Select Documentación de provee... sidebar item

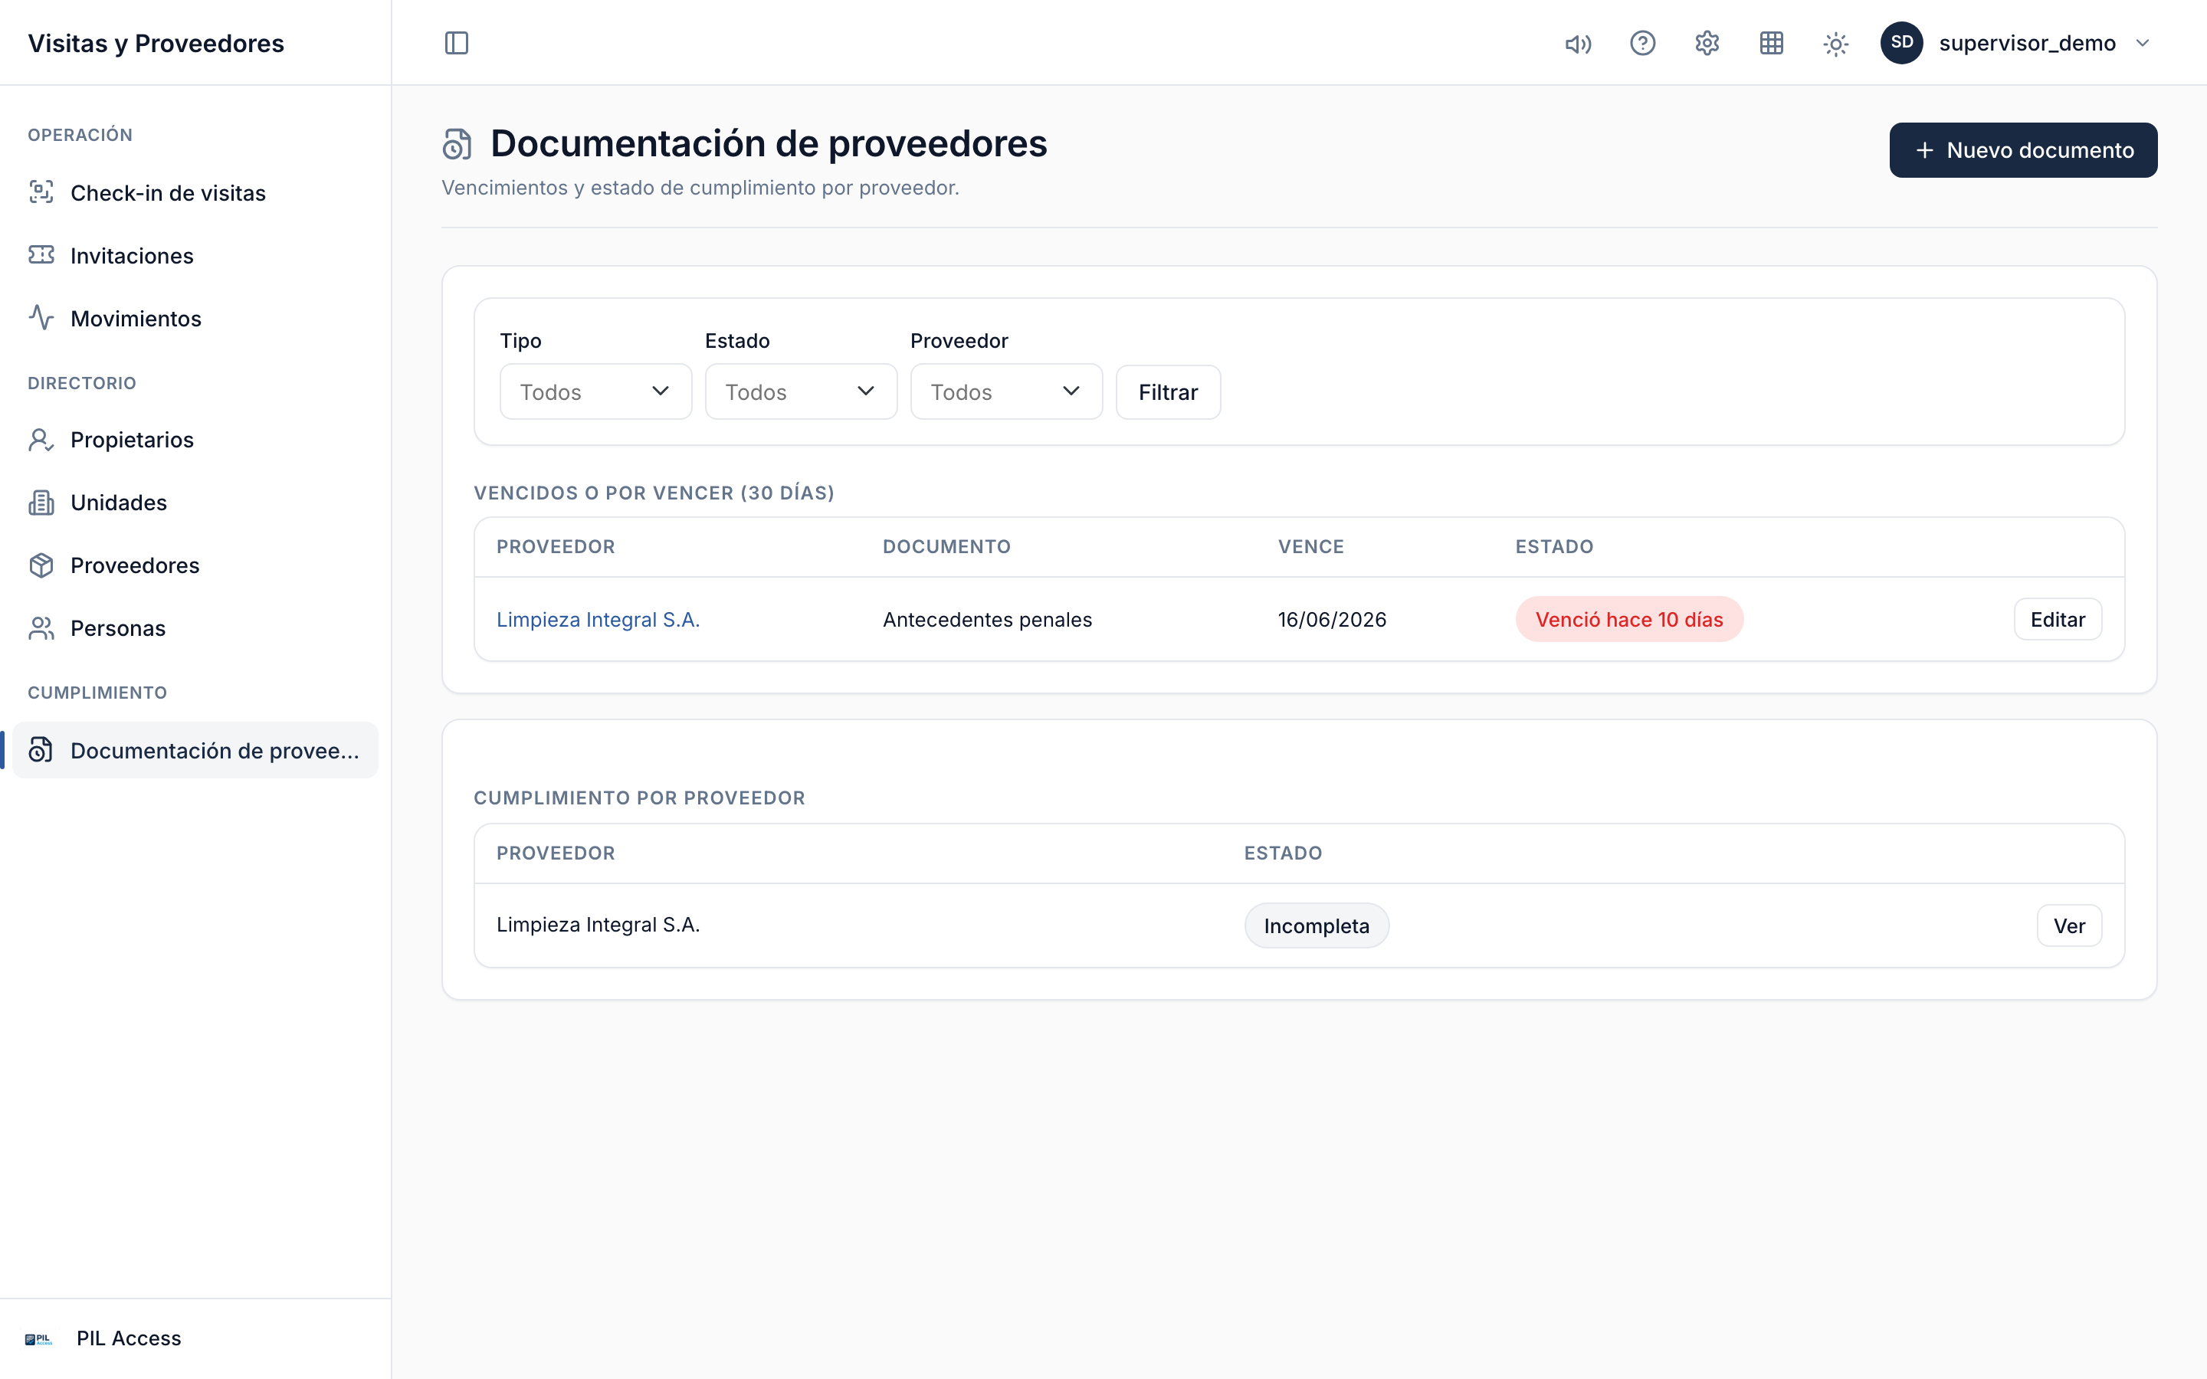pyautogui.click(x=195, y=750)
